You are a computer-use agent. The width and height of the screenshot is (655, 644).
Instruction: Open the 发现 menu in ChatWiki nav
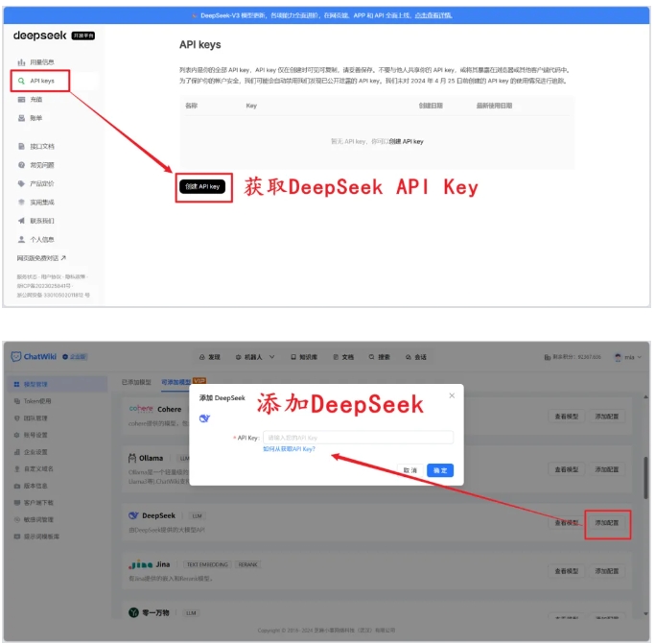click(x=210, y=357)
